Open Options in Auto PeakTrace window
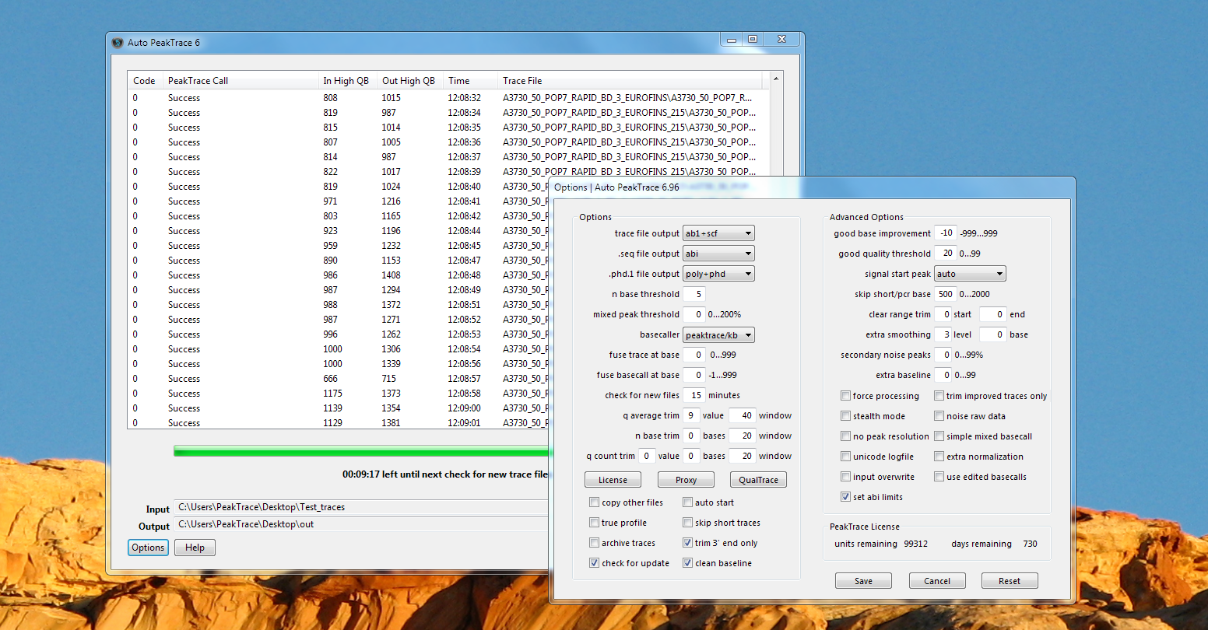 click(x=148, y=548)
